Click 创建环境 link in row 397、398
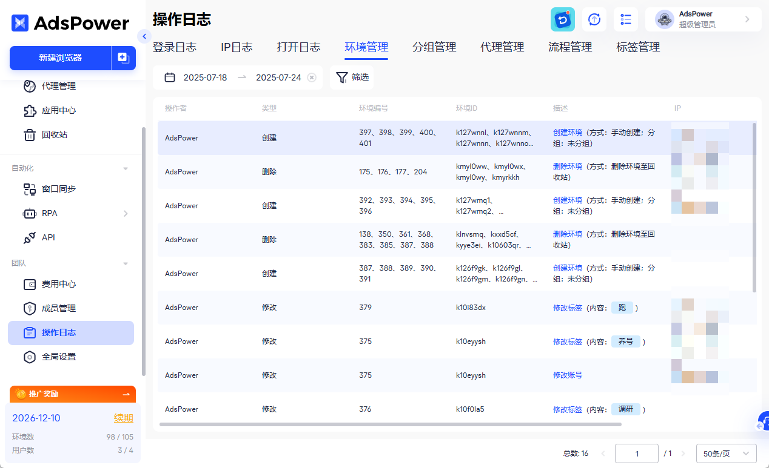 (x=568, y=132)
